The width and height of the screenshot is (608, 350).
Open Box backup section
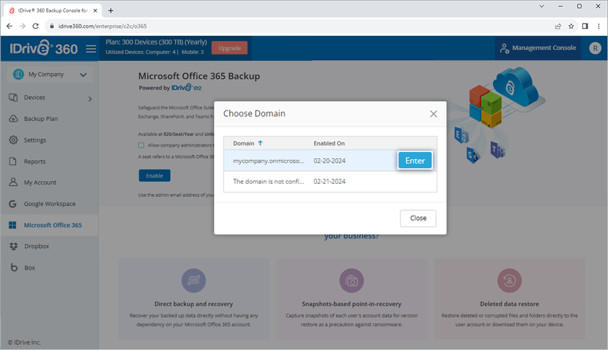29,268
